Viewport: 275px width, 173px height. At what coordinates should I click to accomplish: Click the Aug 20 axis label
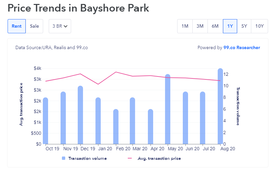228,149
